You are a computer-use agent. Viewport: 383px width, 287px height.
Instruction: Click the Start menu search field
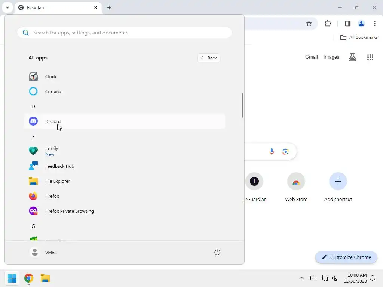point(124,33)
